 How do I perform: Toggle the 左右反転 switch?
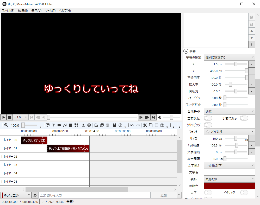coord(208,118)
